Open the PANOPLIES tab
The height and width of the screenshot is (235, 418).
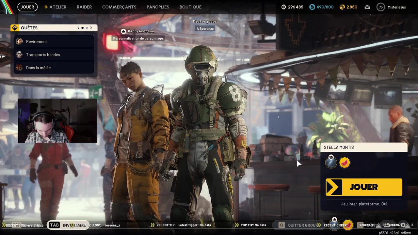point(158,7)
